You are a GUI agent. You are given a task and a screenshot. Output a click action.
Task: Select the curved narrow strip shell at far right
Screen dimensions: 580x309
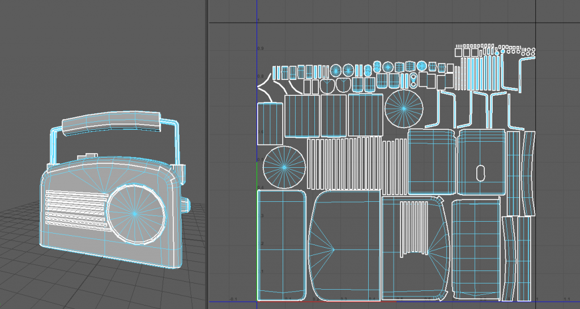point(528,172)
